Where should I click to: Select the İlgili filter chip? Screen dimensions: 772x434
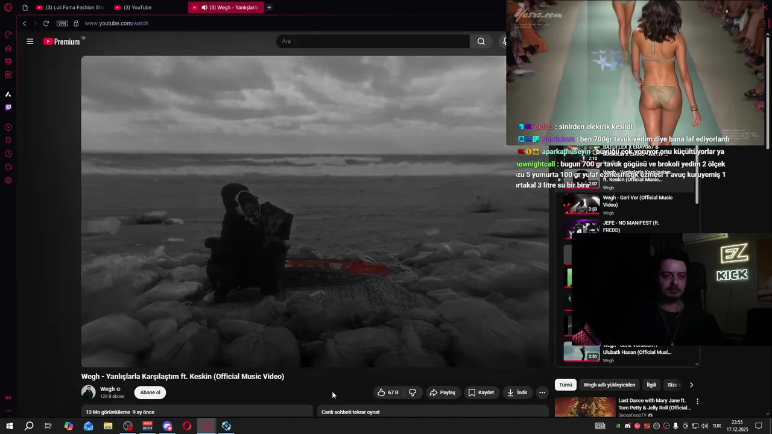tap(651, 385)
